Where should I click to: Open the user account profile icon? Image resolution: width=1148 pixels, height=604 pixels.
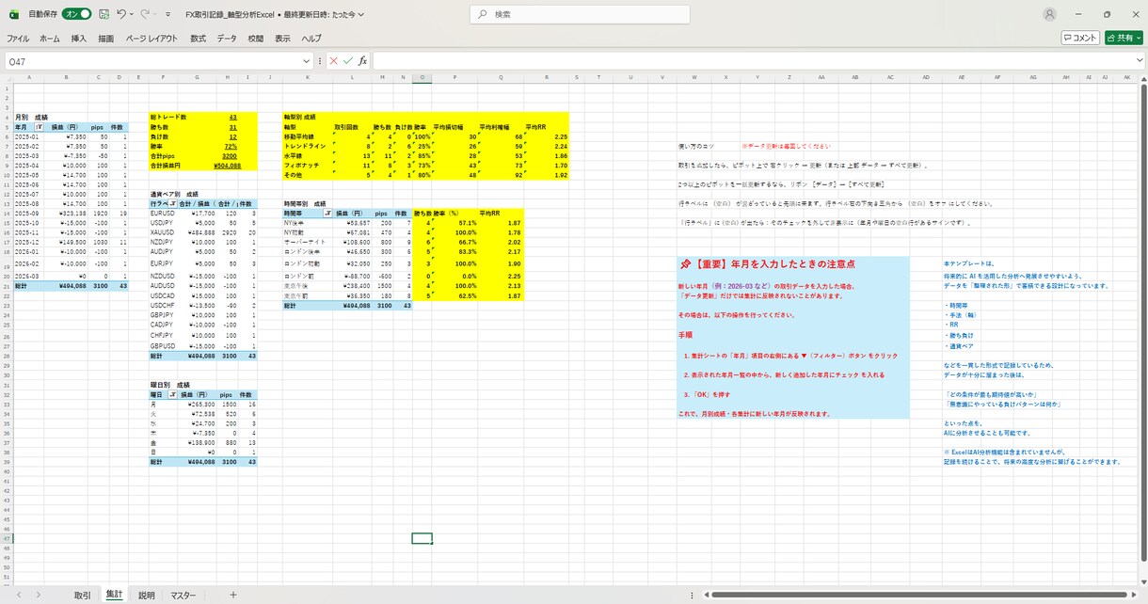1049,14
